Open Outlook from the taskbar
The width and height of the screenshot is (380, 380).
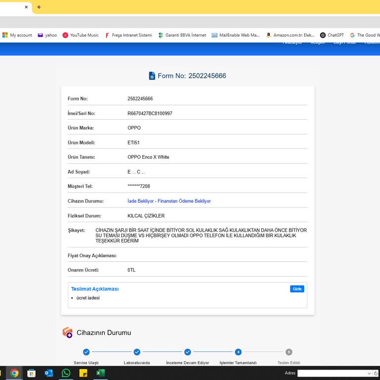(x=48, y=373)
